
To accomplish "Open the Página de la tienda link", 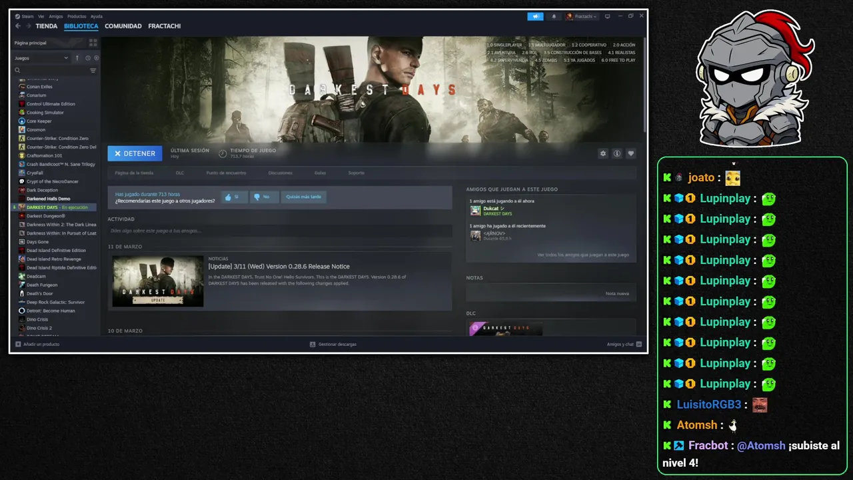I will (x=134, y=173).
